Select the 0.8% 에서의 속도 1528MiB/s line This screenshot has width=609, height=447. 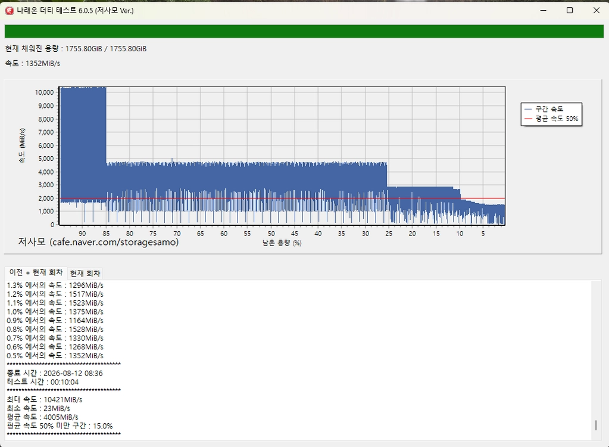[55, 329]
